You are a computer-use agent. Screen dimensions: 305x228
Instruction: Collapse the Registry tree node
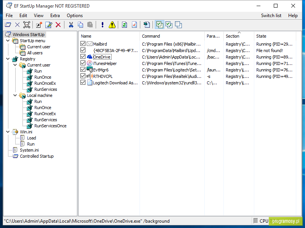(8, 59)
